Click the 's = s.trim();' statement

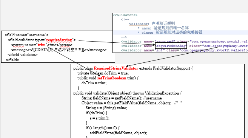click(100, 118)
